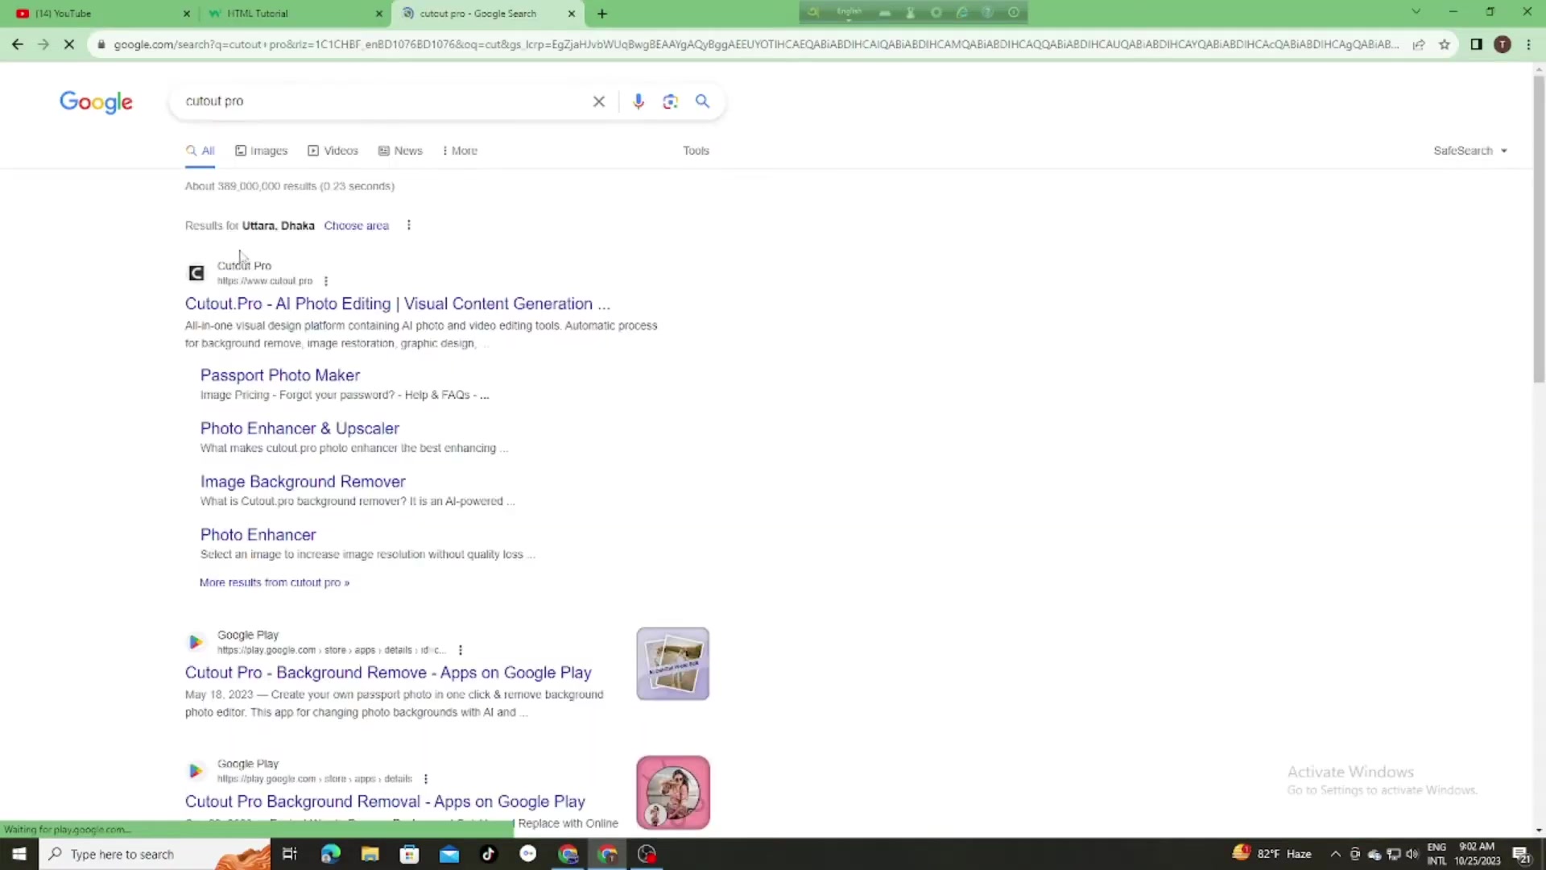
Task: Open a new browser tab with the plus icon
Action: (x=602, y=14)
